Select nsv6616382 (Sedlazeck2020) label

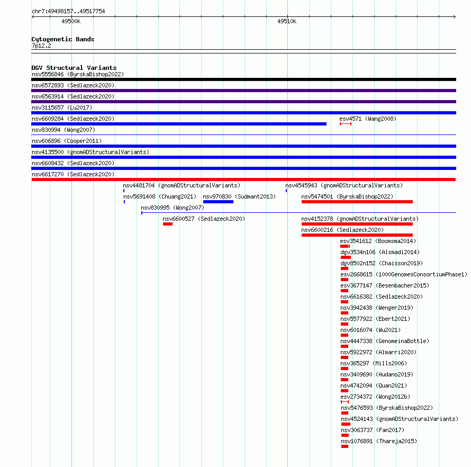click(x=382, y=297)
